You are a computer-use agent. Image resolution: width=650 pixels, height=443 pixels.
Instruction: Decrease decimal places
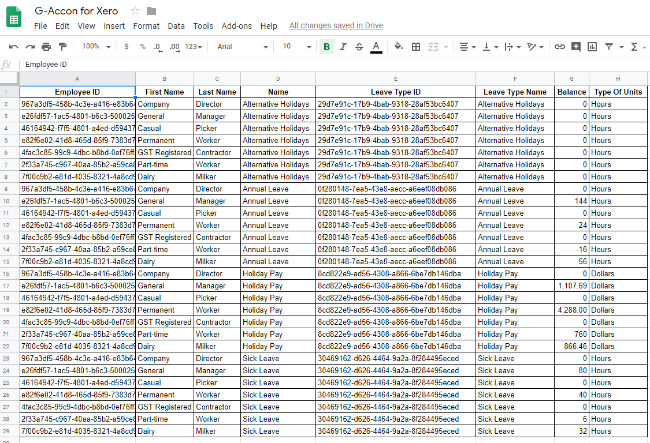pos(158,47)
